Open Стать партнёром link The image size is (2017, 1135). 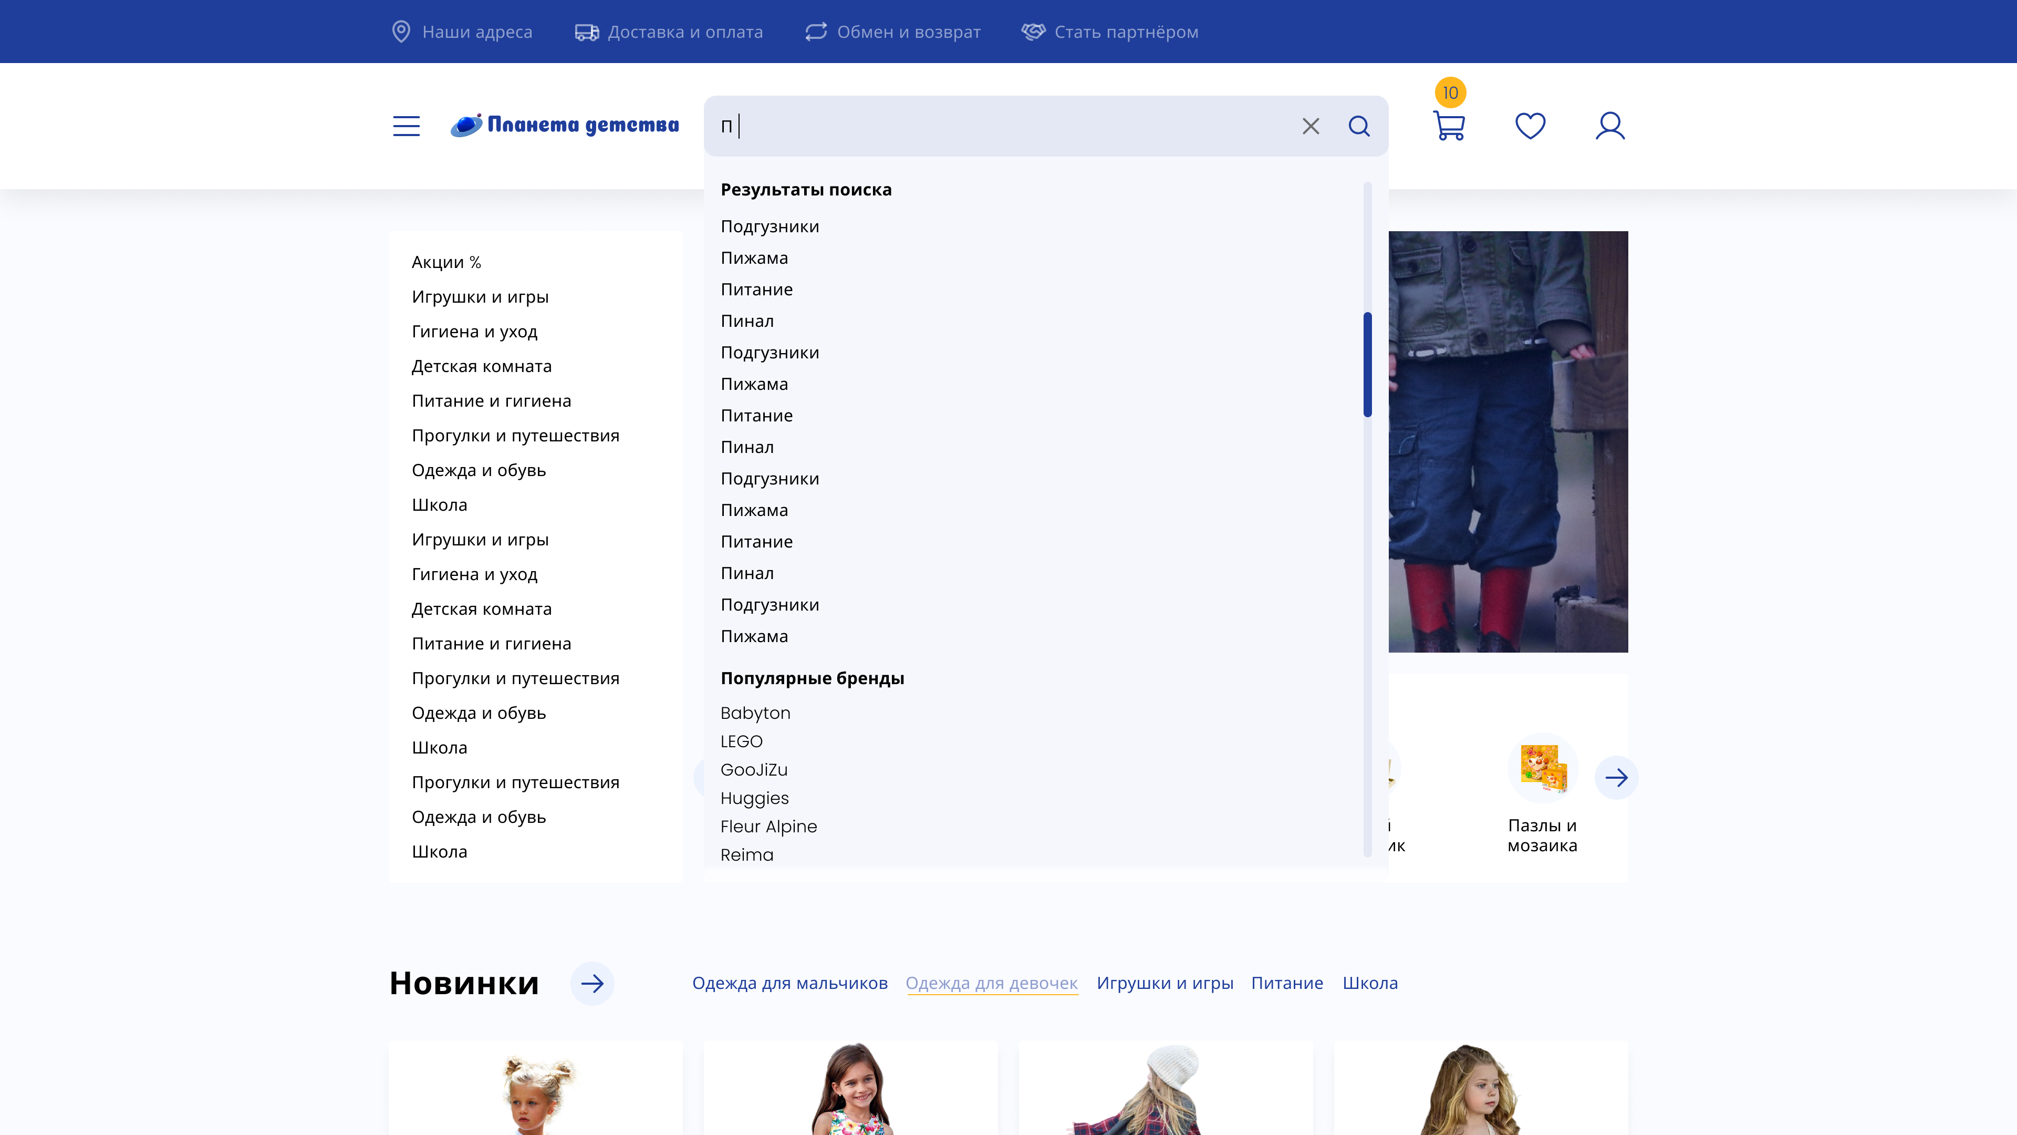click(x=1126, y=32)
